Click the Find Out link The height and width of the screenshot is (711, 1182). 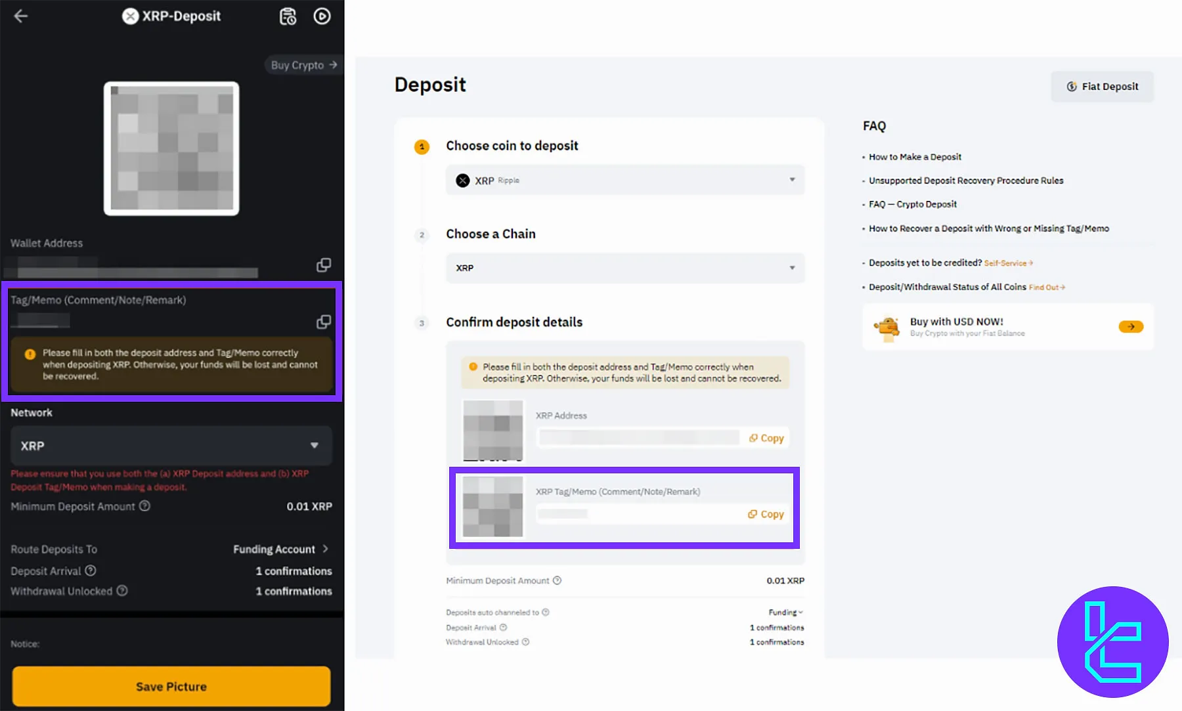(1047, 288)
